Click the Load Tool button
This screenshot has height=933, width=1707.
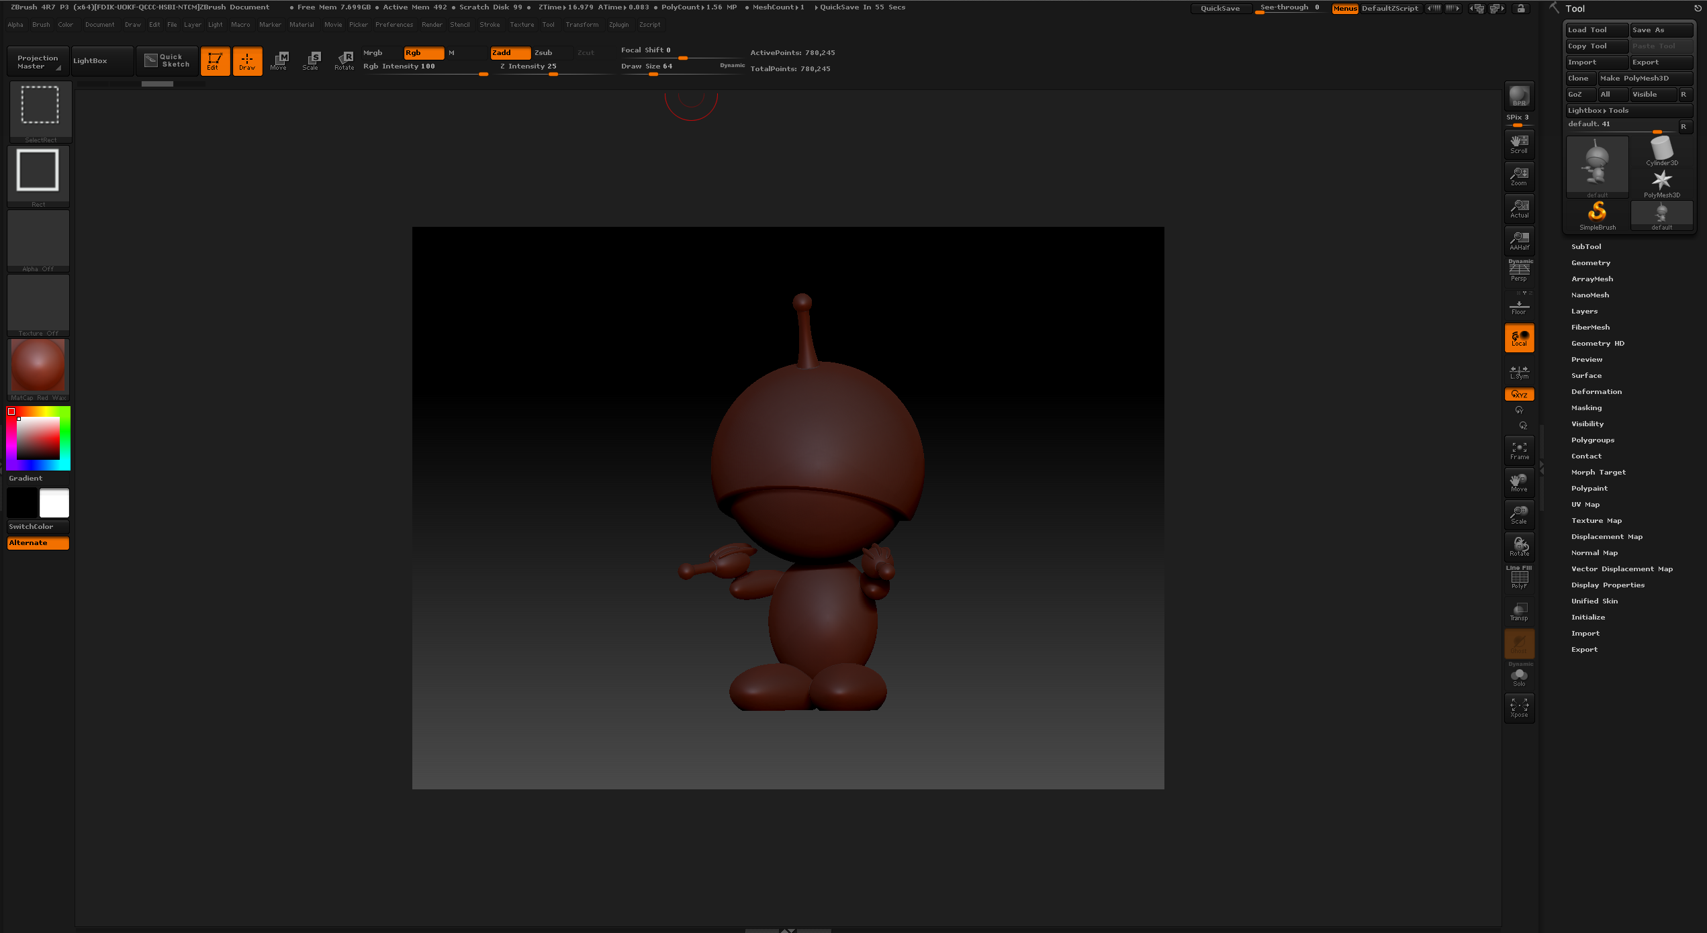click(x=1597, y=30)
